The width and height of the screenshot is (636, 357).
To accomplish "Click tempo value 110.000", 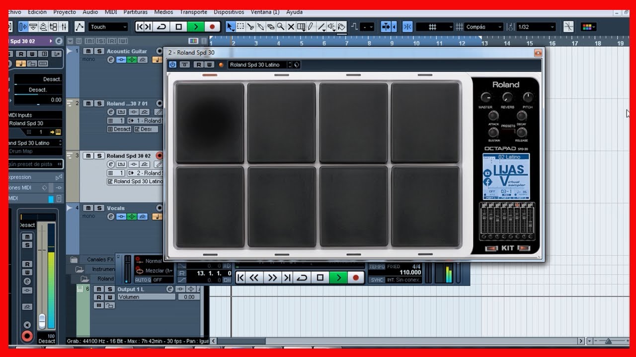I will (x=410, y=272).
